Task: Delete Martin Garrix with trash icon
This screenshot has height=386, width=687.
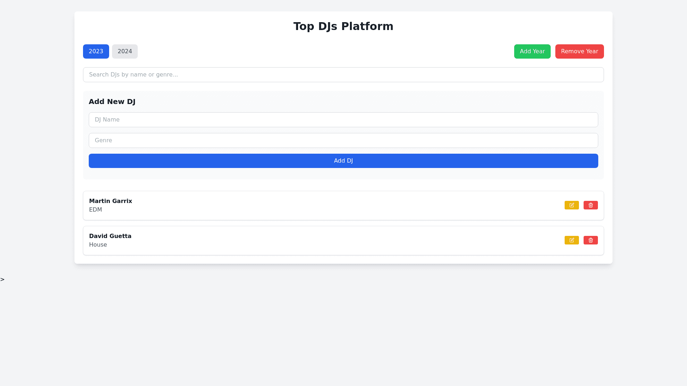Action: coord(590,205)
